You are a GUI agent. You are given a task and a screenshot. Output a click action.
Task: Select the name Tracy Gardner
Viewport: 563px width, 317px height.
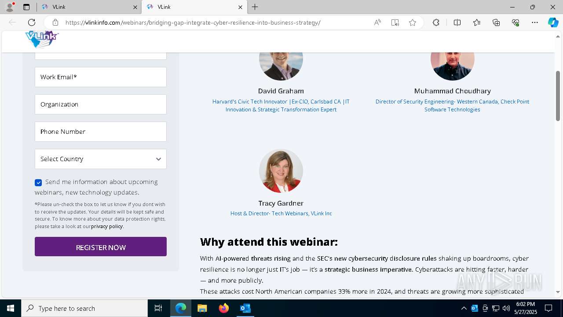point(281,203)
